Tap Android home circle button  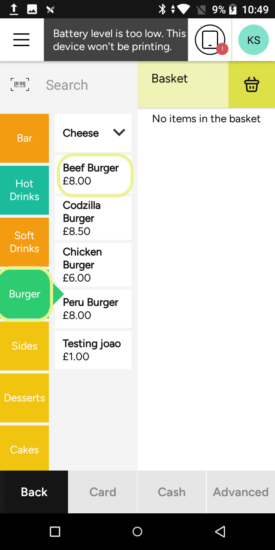coord(137,531)
